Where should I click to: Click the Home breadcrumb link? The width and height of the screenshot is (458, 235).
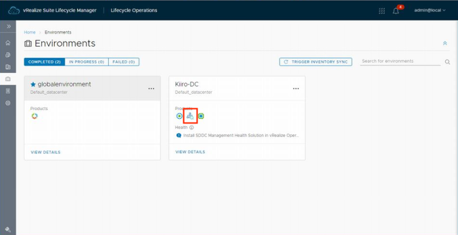point(29,32)
